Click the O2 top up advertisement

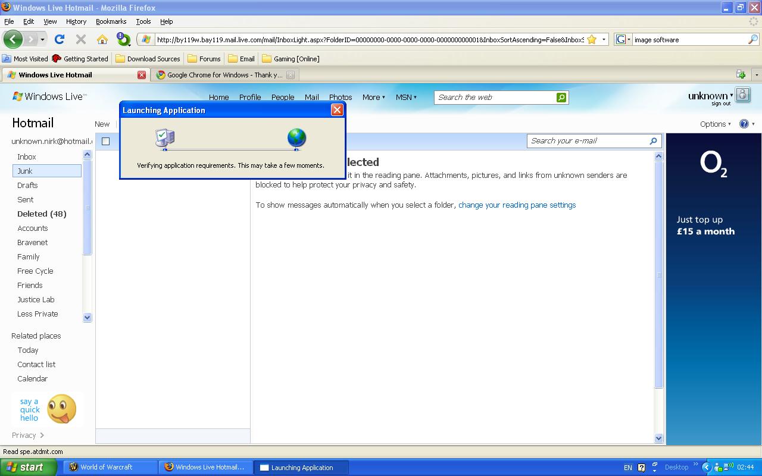tap(714, 289)
